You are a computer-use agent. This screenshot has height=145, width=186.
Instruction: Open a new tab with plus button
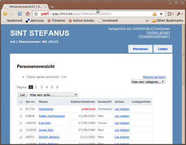tap(52, 7)
